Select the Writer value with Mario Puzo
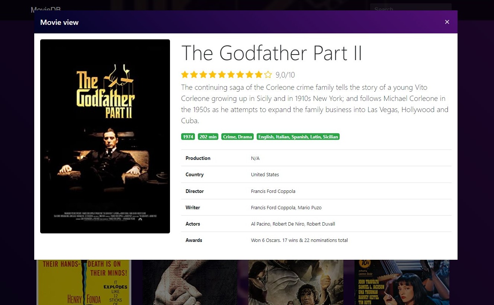The width and height of the screenshot is (494, 305). pos(286,207)
